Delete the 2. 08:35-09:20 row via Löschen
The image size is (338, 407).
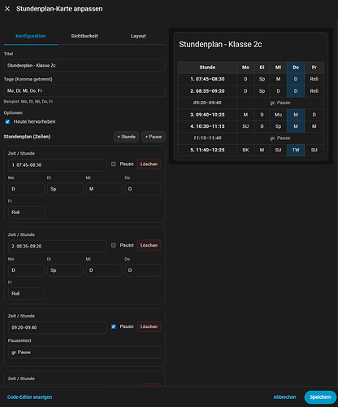point(149,245)
